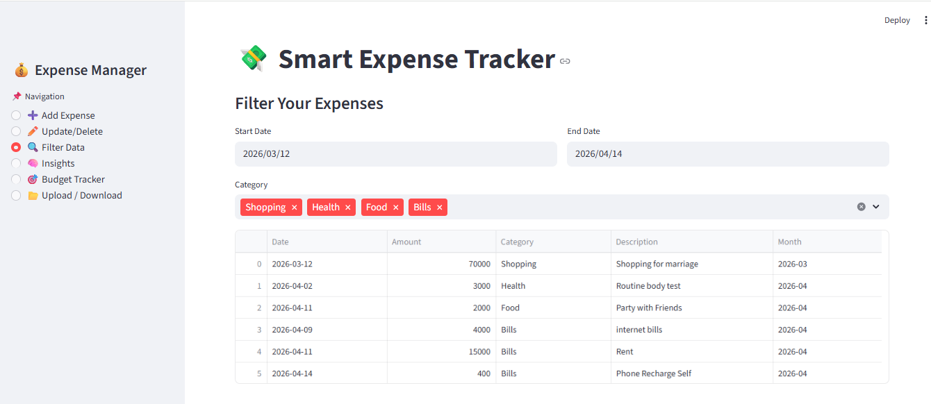Click the anchor link icon beside title
931x404 pixels.
click(565, 61)
